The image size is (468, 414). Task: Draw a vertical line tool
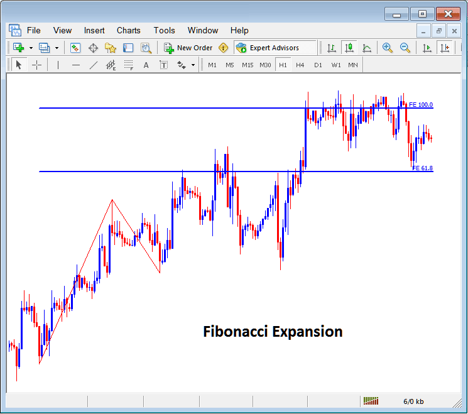pyautogui.click(x=58, y=65)
